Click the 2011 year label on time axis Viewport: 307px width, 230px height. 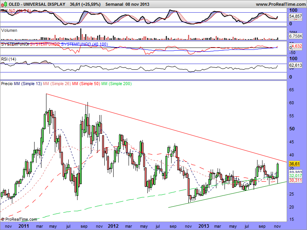(23, 226)
